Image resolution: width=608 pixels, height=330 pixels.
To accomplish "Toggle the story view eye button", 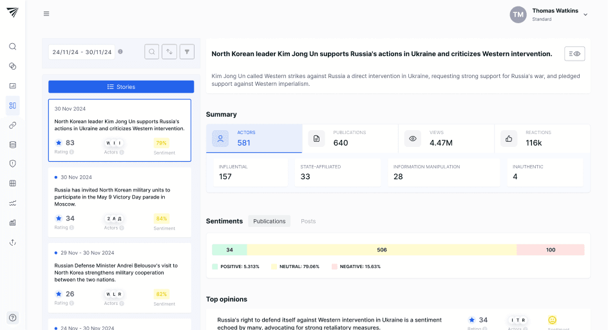I will point(575,54).
